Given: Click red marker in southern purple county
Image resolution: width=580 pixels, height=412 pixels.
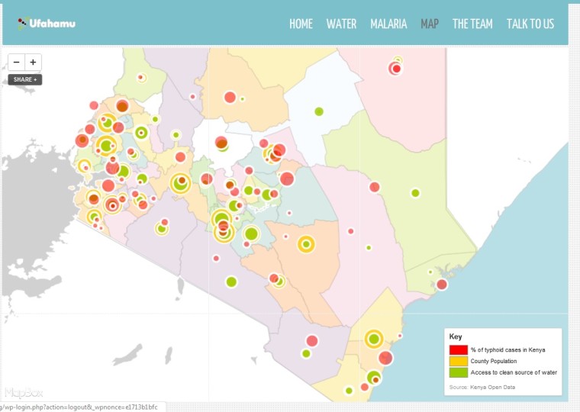Looking at the screenshot, I should tap(312, 341).
